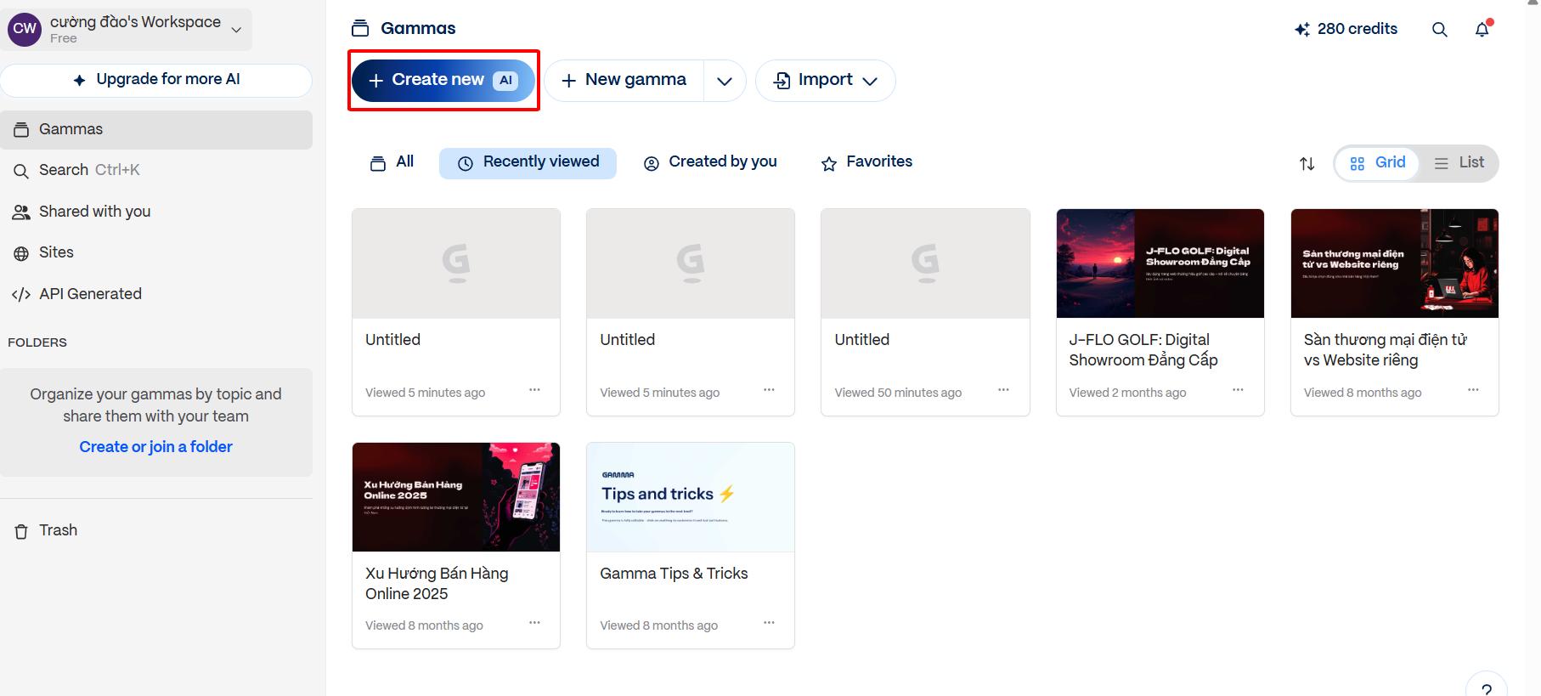Click Upgrade for more AI
Image resolution: width=1541 pixels, height=696 pixels.
pos(156,80)
